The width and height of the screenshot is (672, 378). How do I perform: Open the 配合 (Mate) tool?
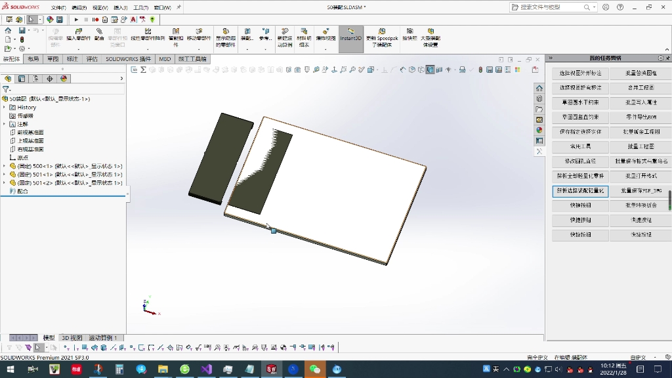tap(98, 35)
